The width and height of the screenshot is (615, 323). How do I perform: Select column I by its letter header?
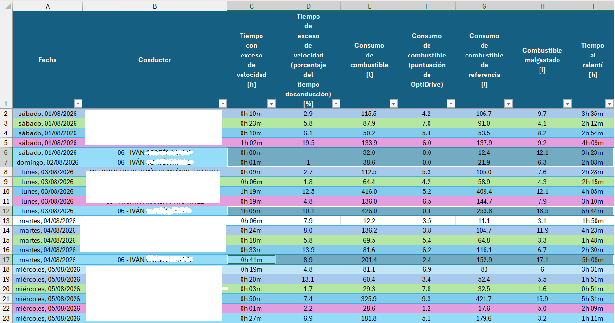[593, 6]
